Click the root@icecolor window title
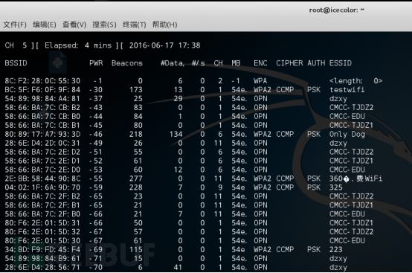This screenshot has width=412, height=273. click(x=337, y=10)
